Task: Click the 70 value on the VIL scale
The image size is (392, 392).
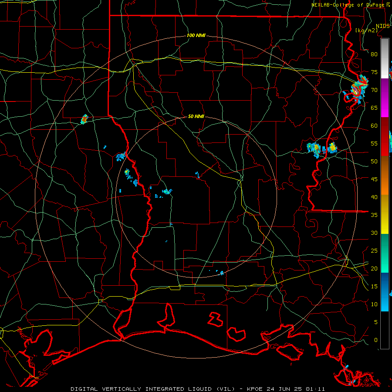Action: (374, 90)
